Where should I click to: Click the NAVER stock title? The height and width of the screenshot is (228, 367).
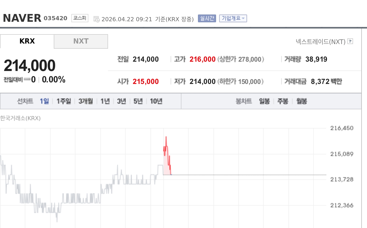22,18
